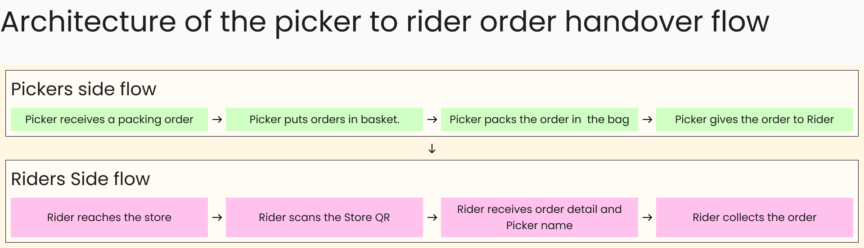Select the 'Rider collects the order' box

click(x=754, y=217)
